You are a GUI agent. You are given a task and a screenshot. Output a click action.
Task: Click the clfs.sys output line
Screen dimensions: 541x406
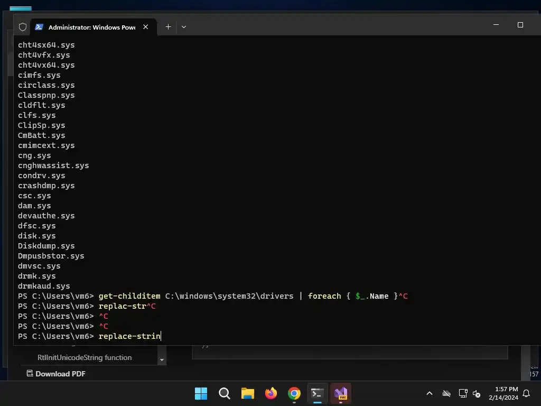tap(36, 115)
